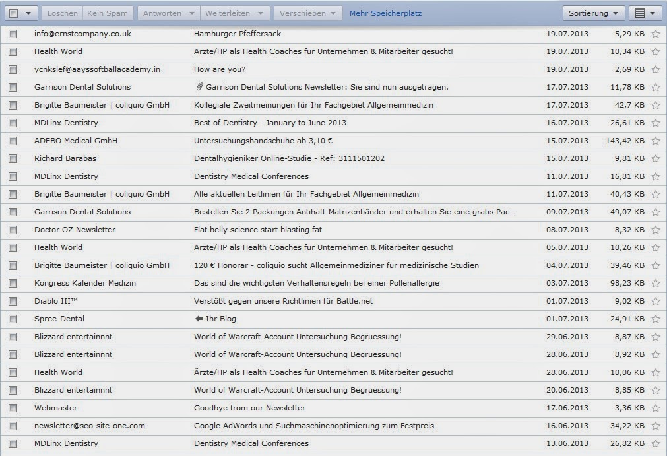The image size is (667, 456).
Task: Open the 'Bestellen Sie 2 Packungen Antihaft-Matrizenbänder' email
Action: pos(354,212)
